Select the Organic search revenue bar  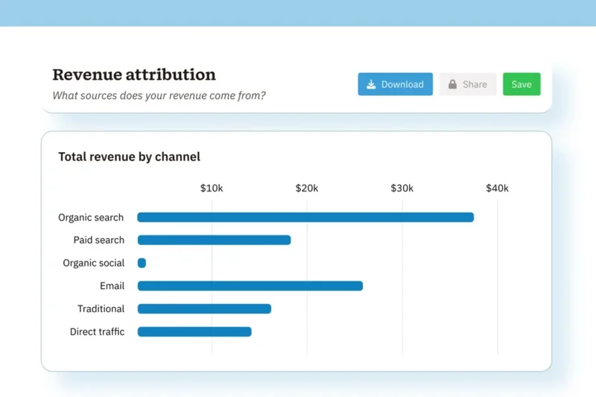coord(305,217)
